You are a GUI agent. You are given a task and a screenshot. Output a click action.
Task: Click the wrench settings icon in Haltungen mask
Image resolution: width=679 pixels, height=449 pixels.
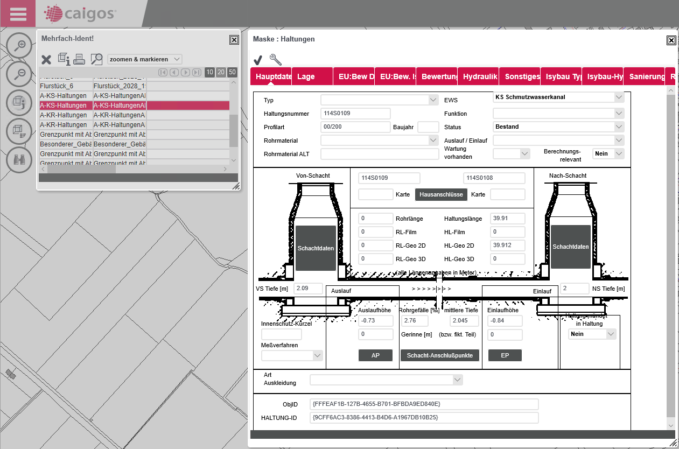275,59
